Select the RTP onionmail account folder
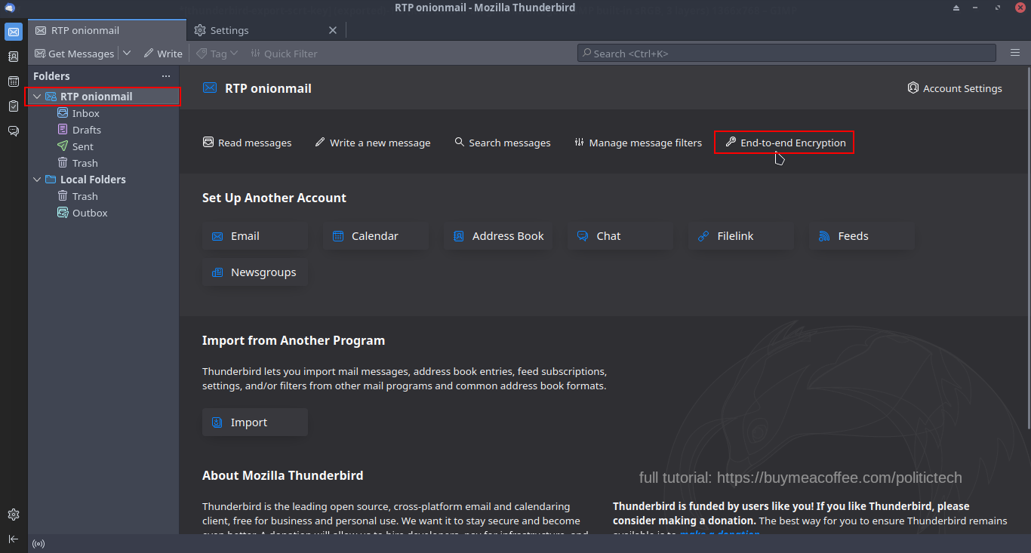Screen dimensions: 1031x553 click(x=103, y=97)
